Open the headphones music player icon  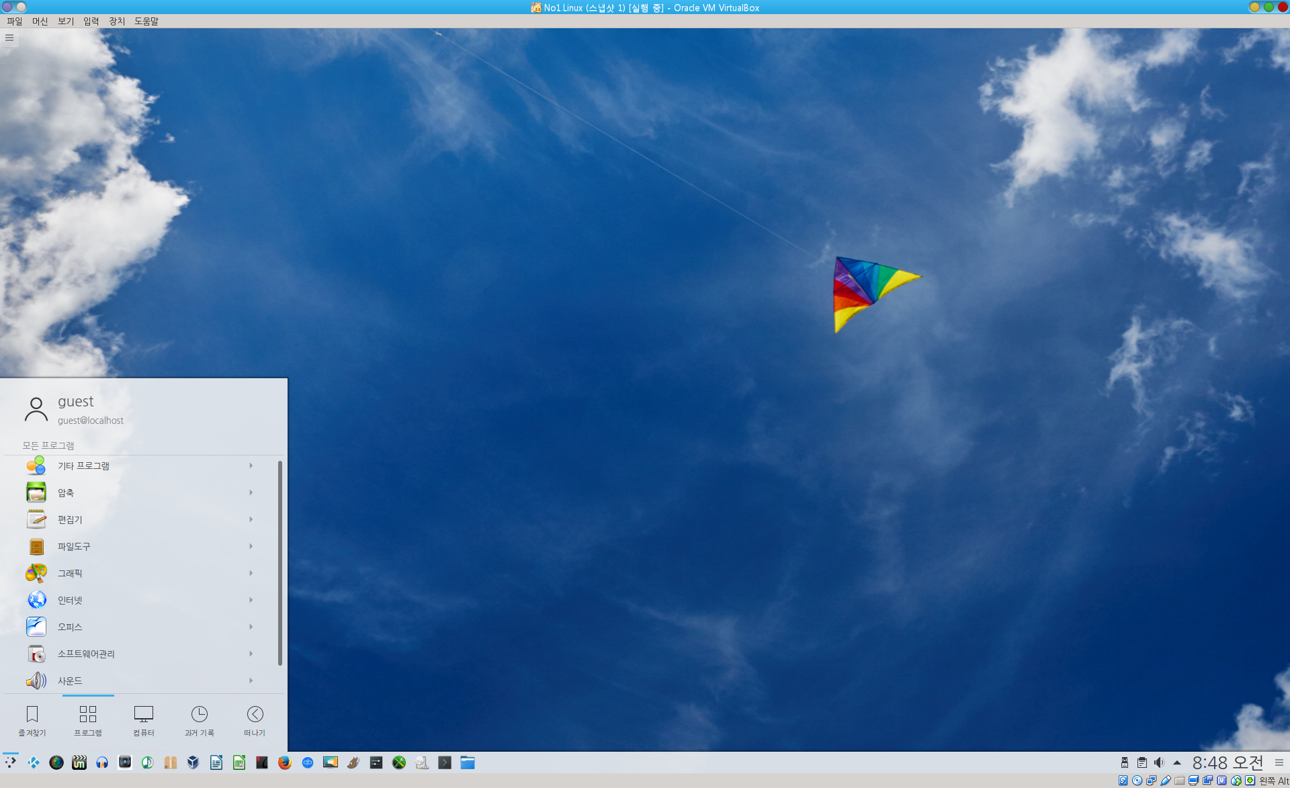[102, 762]
